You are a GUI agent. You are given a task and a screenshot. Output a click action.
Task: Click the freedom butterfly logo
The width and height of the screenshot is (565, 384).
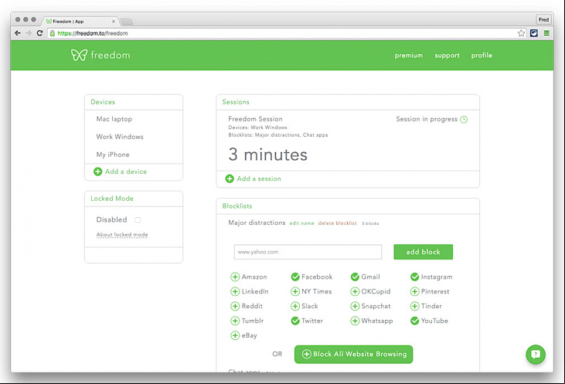[79, 55]
